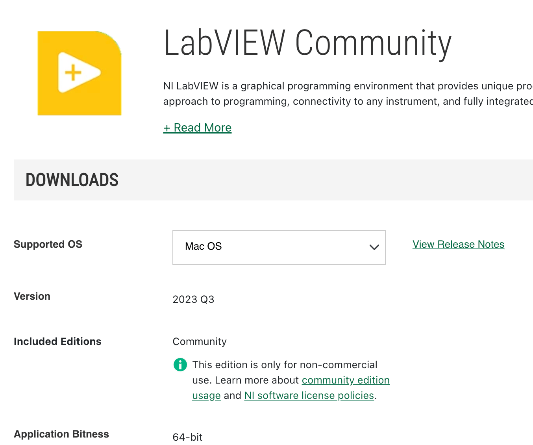Open the View Release Notes link
This screenshot has height=445, width=533.
click(x=458, y=244)
